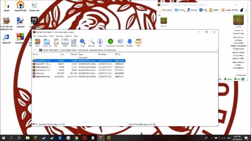Click the Comment toolbar icon in WinRAR

coord(120,43)
